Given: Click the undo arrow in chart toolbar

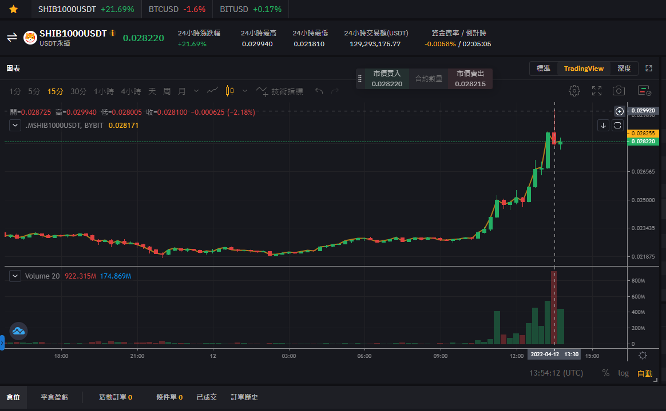Looking at the screenshot, I should pos(319,91).
